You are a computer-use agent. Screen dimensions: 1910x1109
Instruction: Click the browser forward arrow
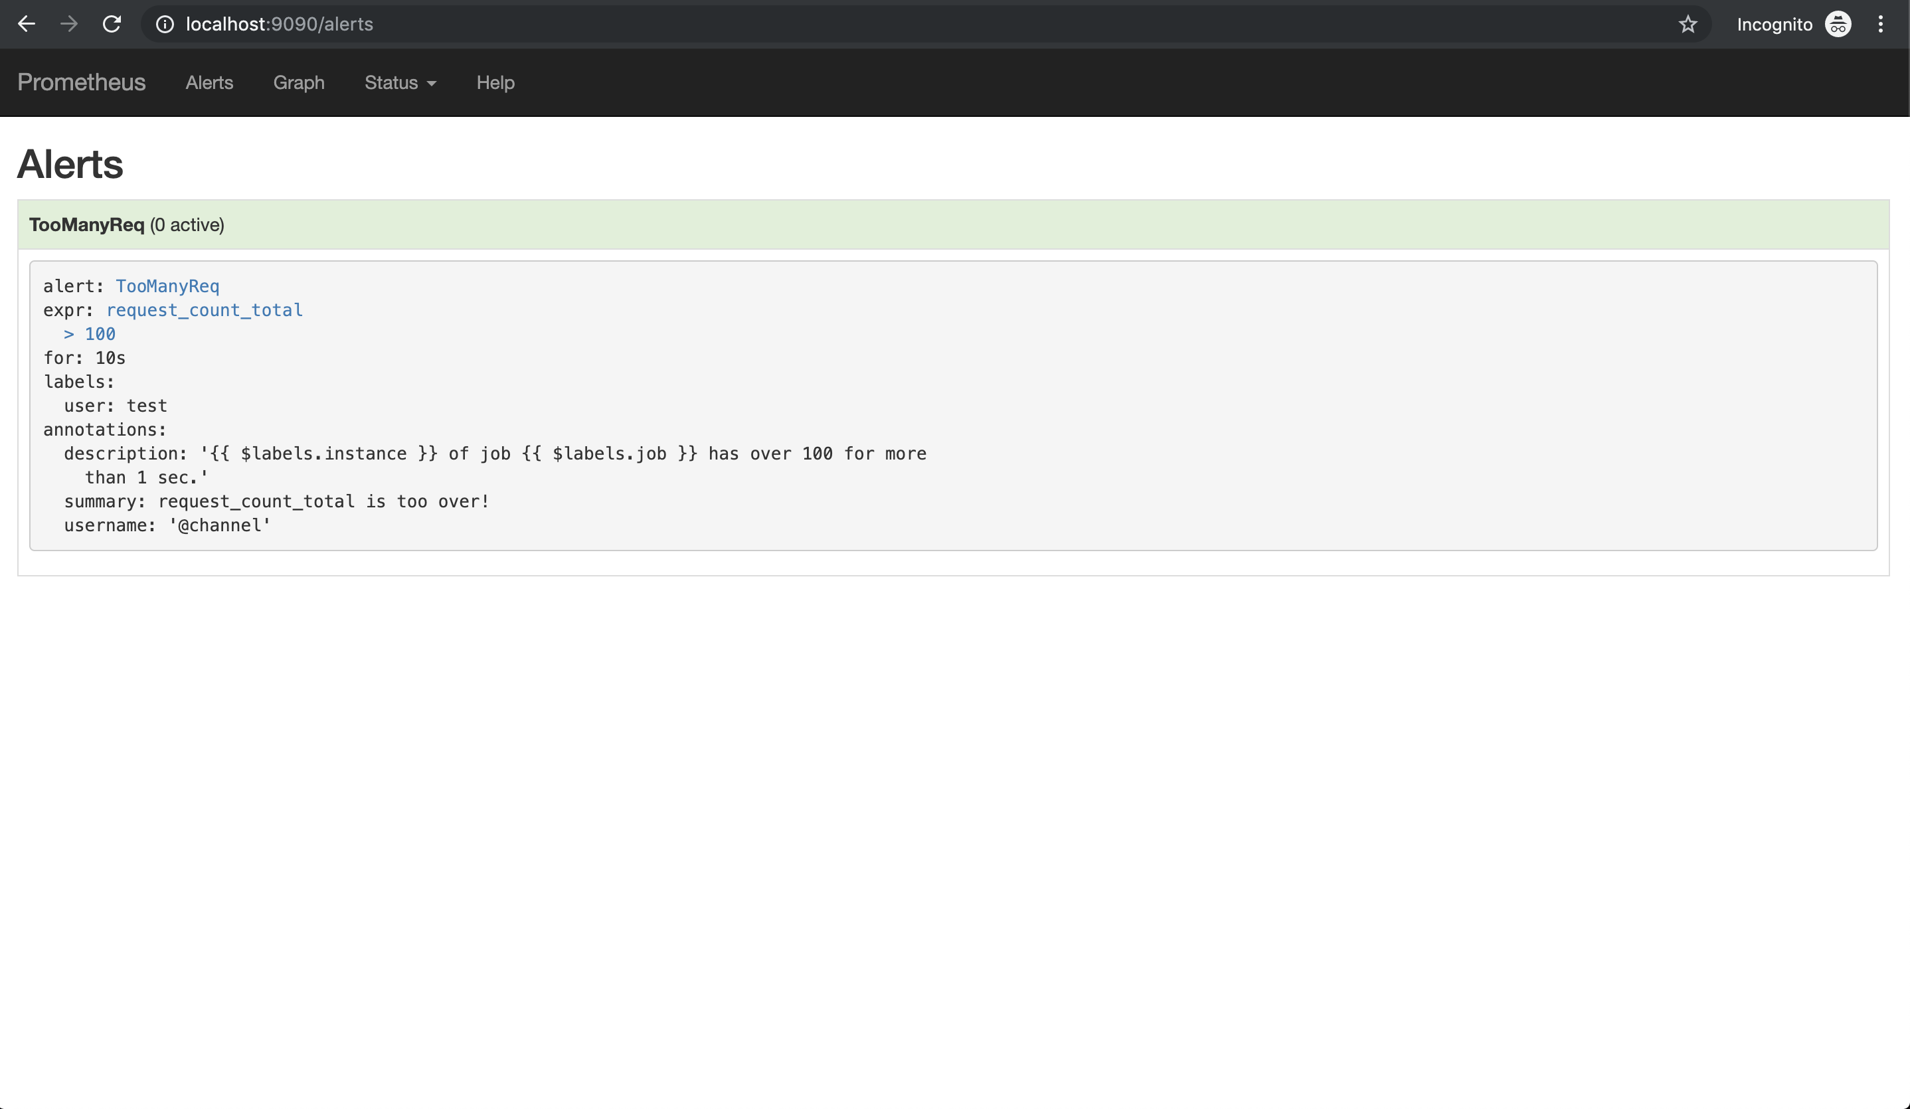(x=69, y=25)
